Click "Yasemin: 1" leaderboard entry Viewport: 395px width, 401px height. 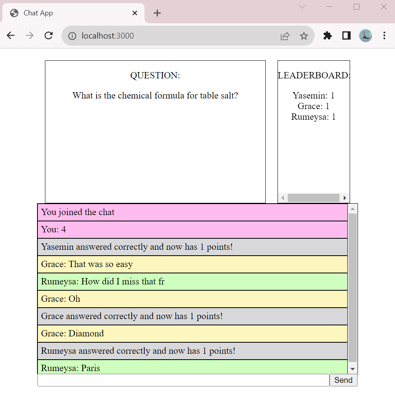point(313,96)
